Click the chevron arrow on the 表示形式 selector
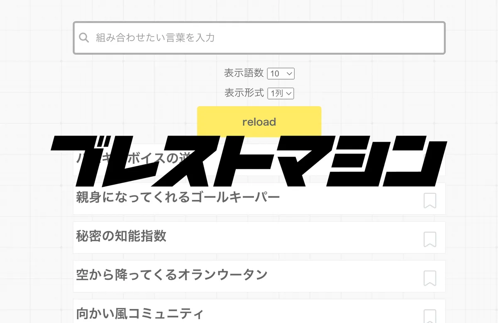 coord(290,93)
